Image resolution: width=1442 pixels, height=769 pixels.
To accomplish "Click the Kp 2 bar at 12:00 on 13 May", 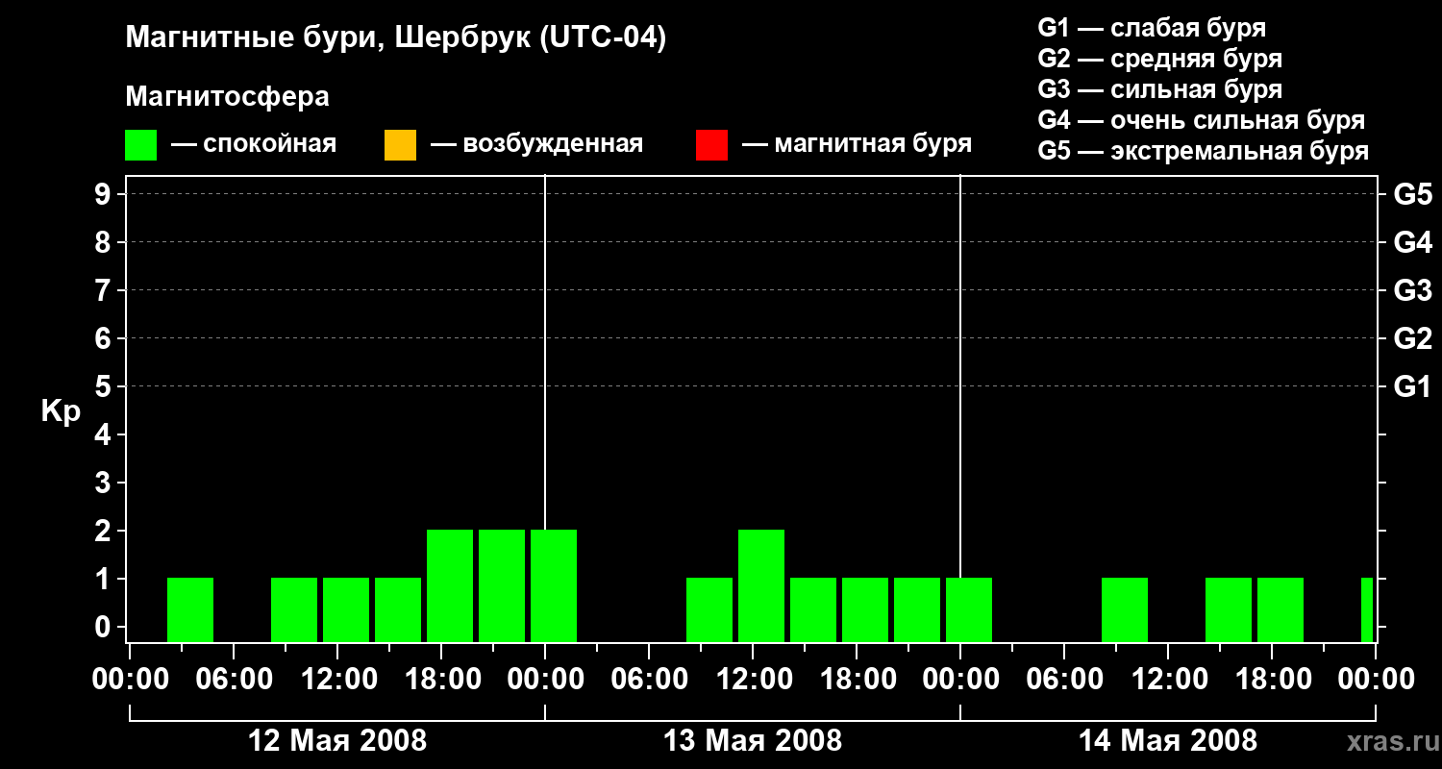I will pos(761,585).
